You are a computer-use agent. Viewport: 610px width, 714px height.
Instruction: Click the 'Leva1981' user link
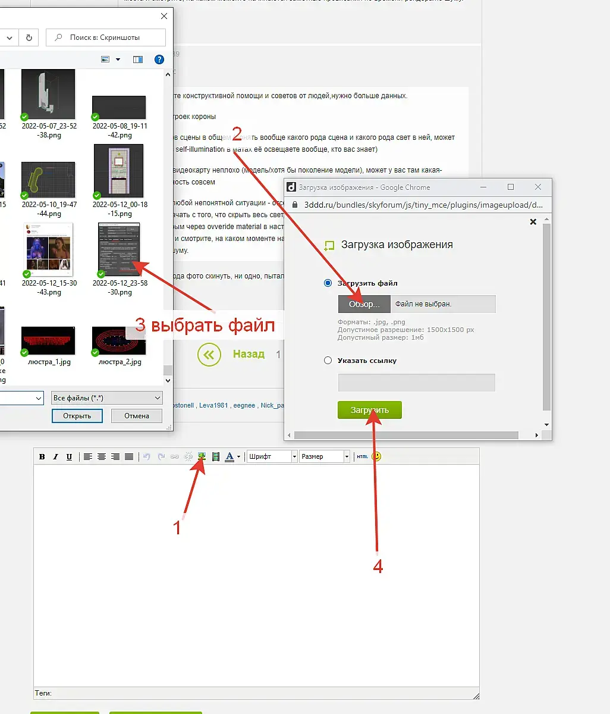[213, 405]
